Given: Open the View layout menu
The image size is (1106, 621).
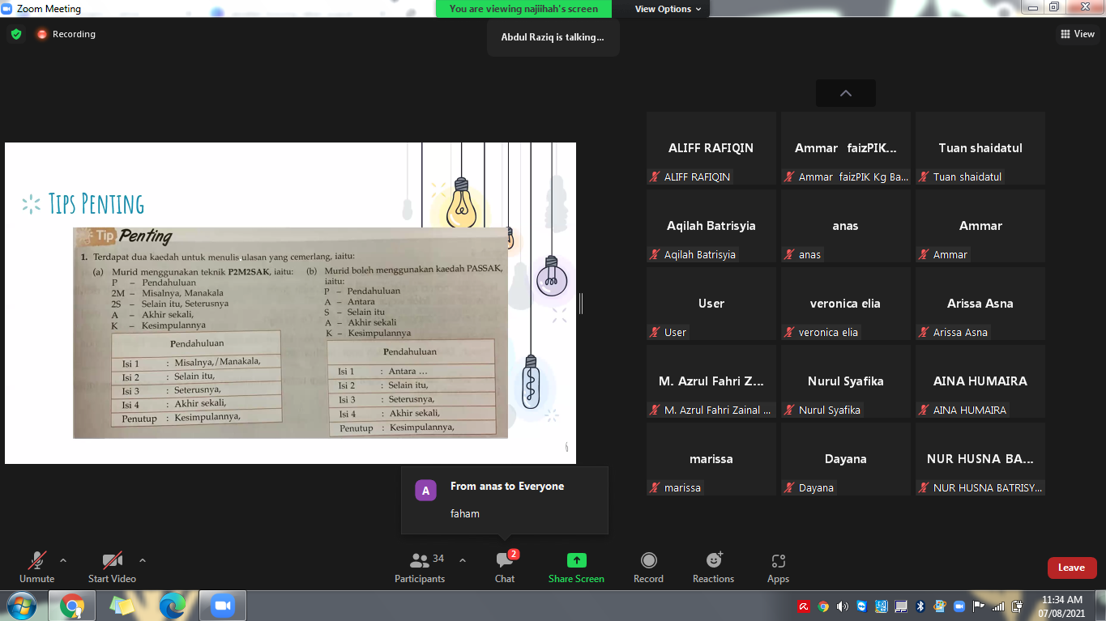Looking at the screenshot, I should tap(1077, 34).
